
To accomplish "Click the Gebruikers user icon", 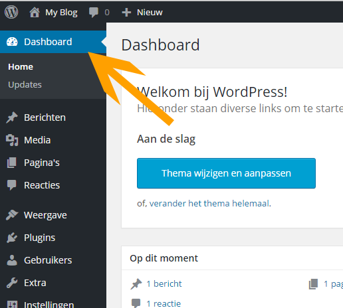I will click(12, 260).
